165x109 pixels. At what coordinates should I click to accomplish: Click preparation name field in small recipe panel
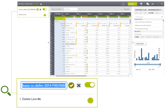tap(27, 10)
